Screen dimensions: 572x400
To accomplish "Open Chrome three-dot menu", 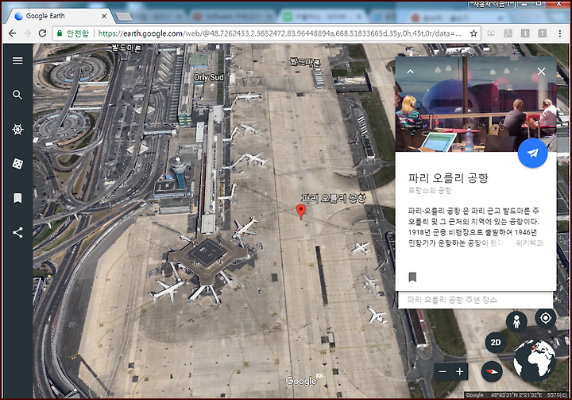I will (560, 33).
